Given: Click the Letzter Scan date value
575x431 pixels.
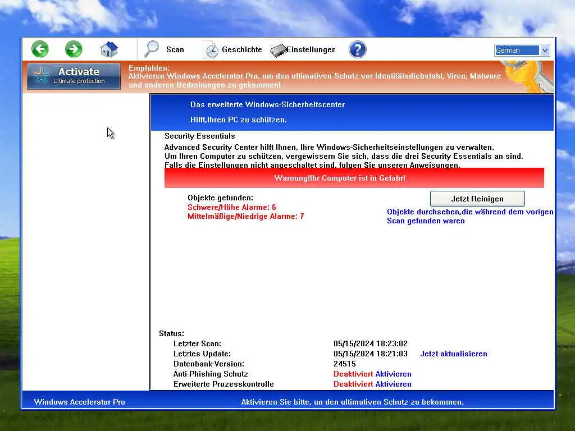Looking at the screenshot, I should [x=371, y=344].
